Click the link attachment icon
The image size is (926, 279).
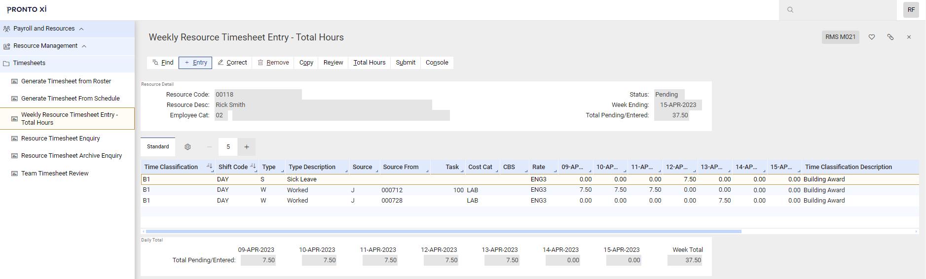coord(890,37)
